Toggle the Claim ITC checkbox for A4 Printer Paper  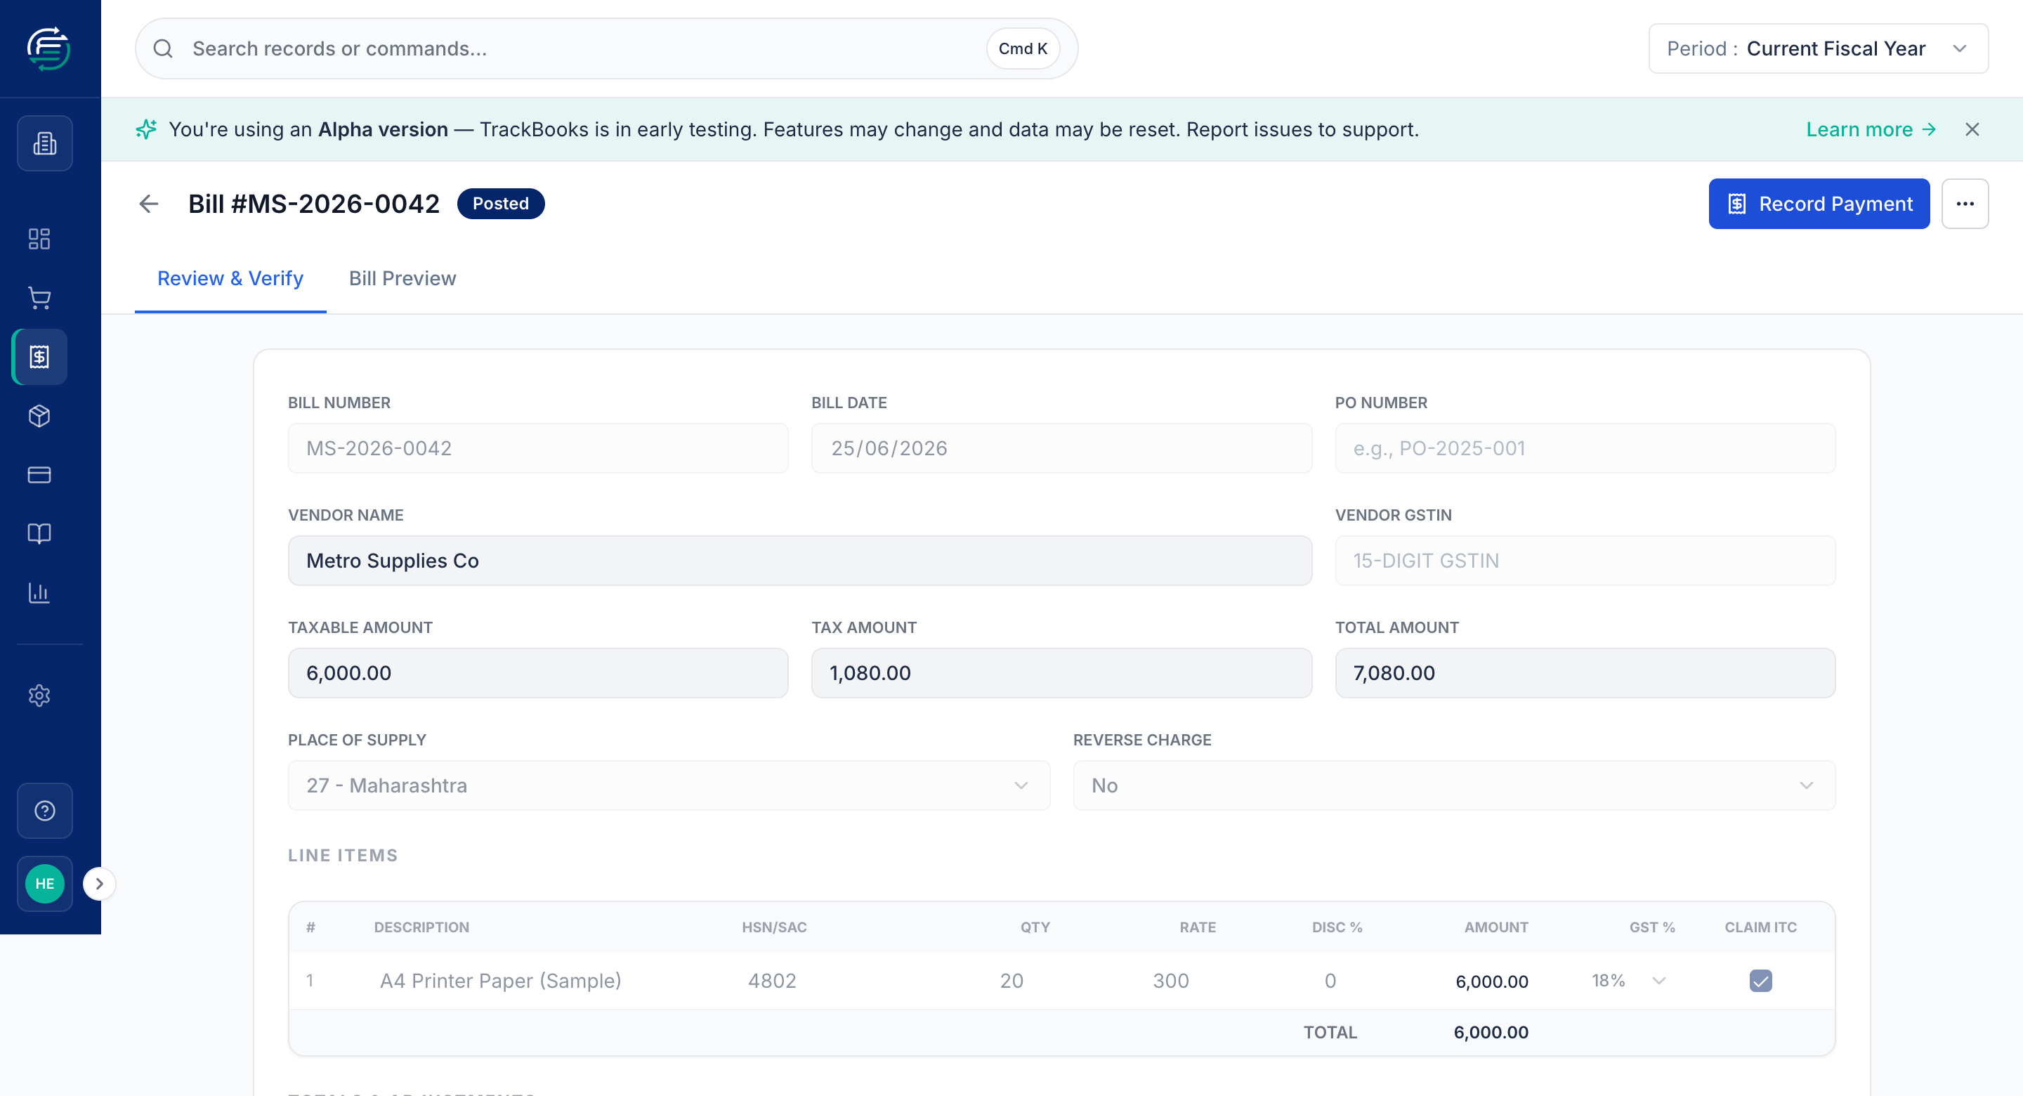point(1760,981)
